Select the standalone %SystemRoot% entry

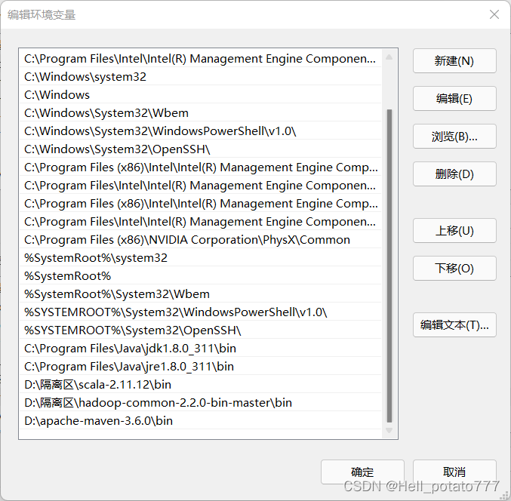(x=200, y=276)
